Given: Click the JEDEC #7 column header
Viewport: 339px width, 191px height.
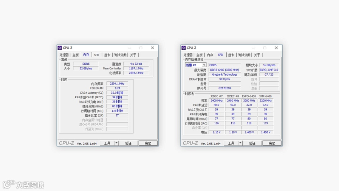Looking at the screenshot, I should (x=216, y=96).
